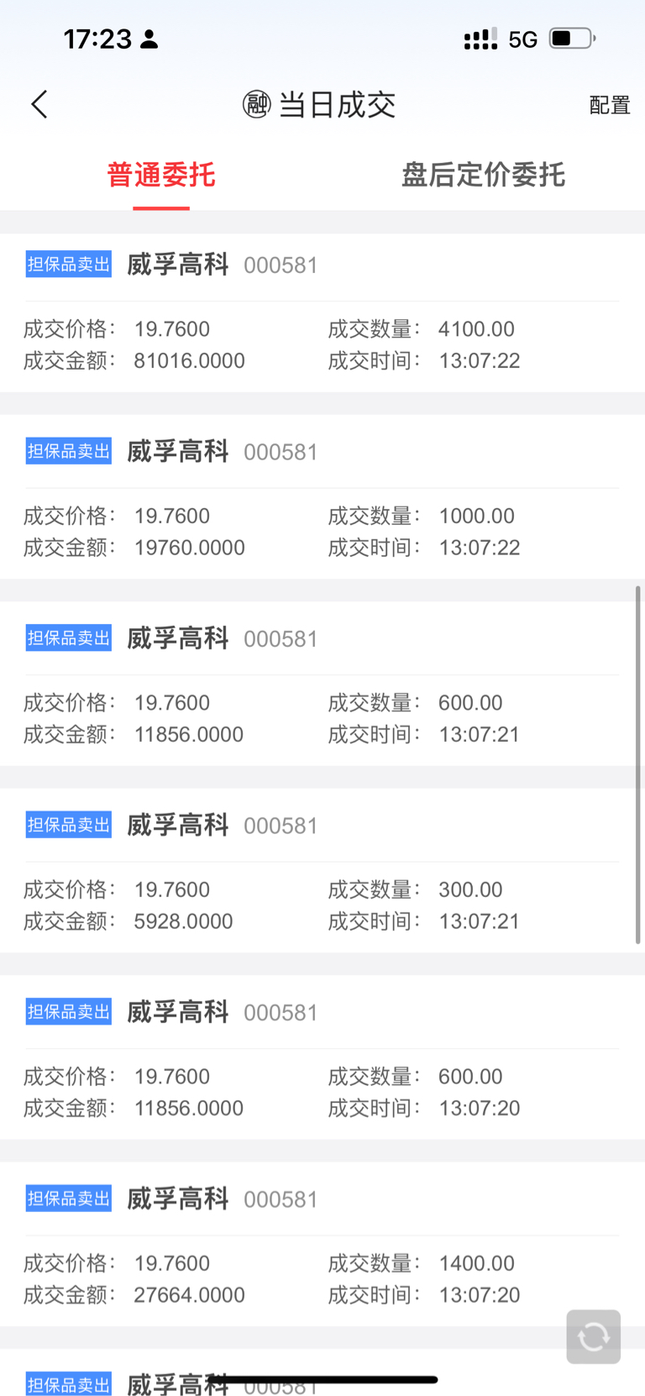Open the 配置 settings link
Viewport: 645px width, 1396px height.
click(610, 105)
